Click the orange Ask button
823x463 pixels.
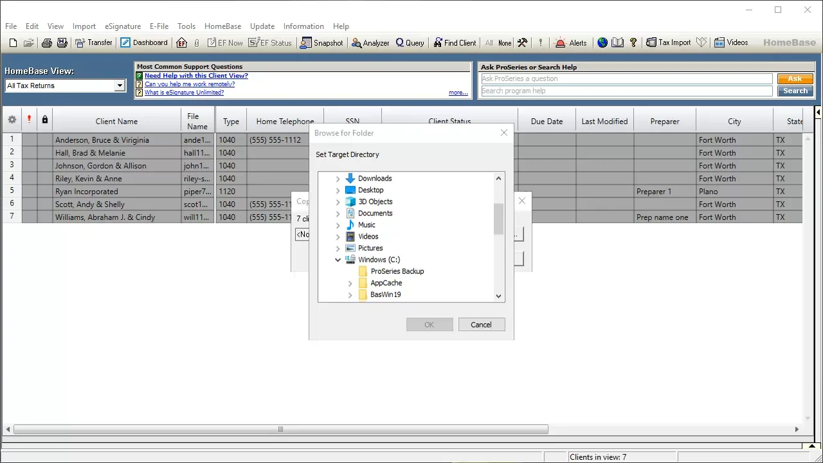tap(795, 78)
